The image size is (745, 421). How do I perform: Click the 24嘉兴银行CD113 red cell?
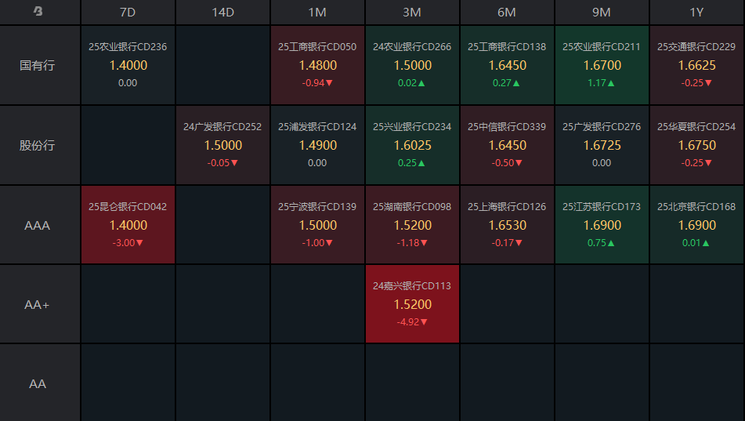(412, 304)
